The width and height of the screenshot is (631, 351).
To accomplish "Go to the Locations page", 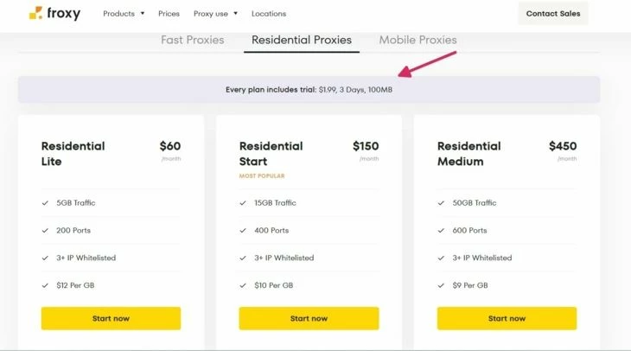I will 269,14.
